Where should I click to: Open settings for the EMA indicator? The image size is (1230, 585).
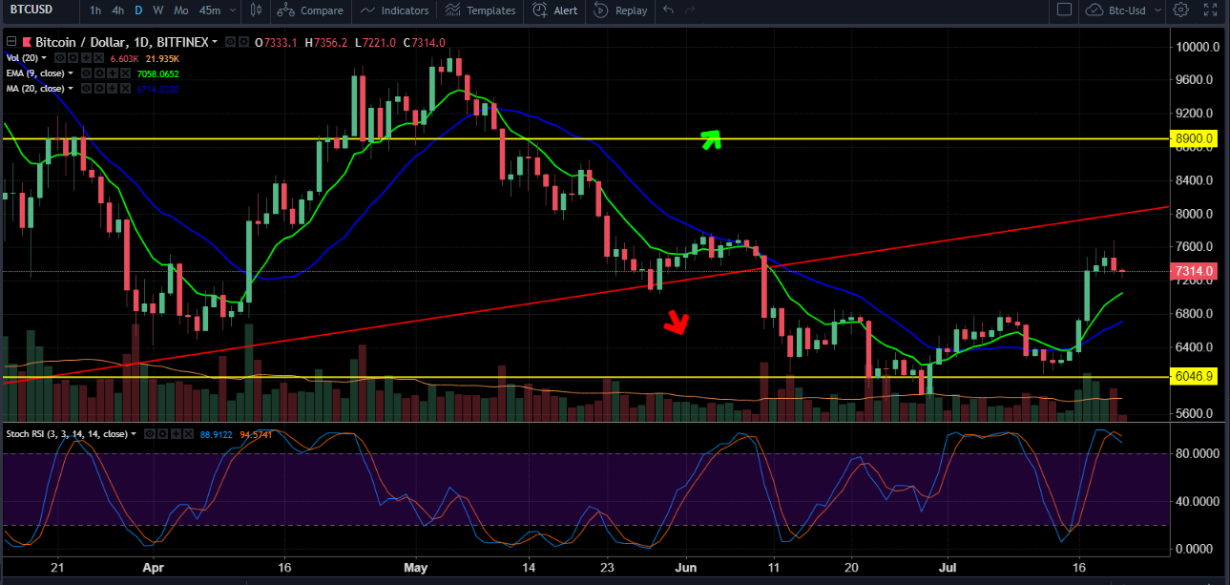[99, 73]
